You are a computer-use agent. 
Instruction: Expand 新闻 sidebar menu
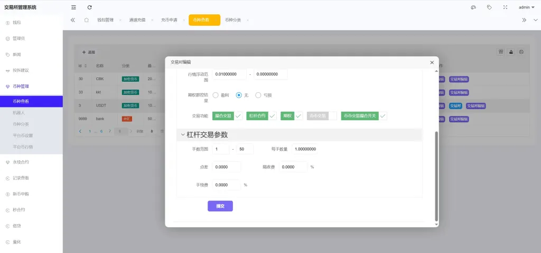coord(31,54)
